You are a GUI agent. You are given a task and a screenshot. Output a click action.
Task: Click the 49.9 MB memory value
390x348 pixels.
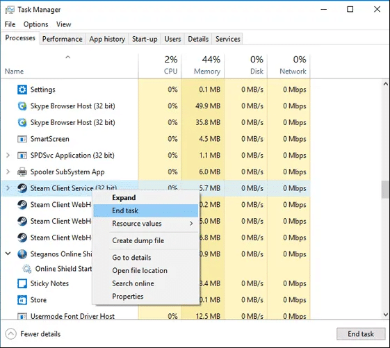(208, 106)
